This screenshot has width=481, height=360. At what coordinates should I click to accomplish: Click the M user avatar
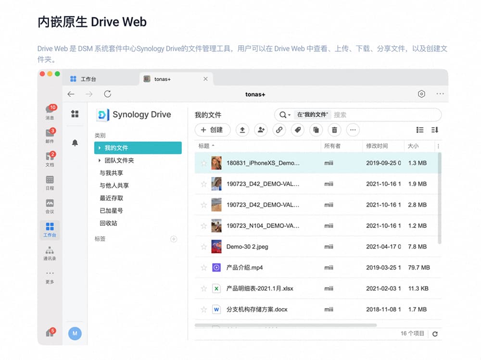(75, 333)
